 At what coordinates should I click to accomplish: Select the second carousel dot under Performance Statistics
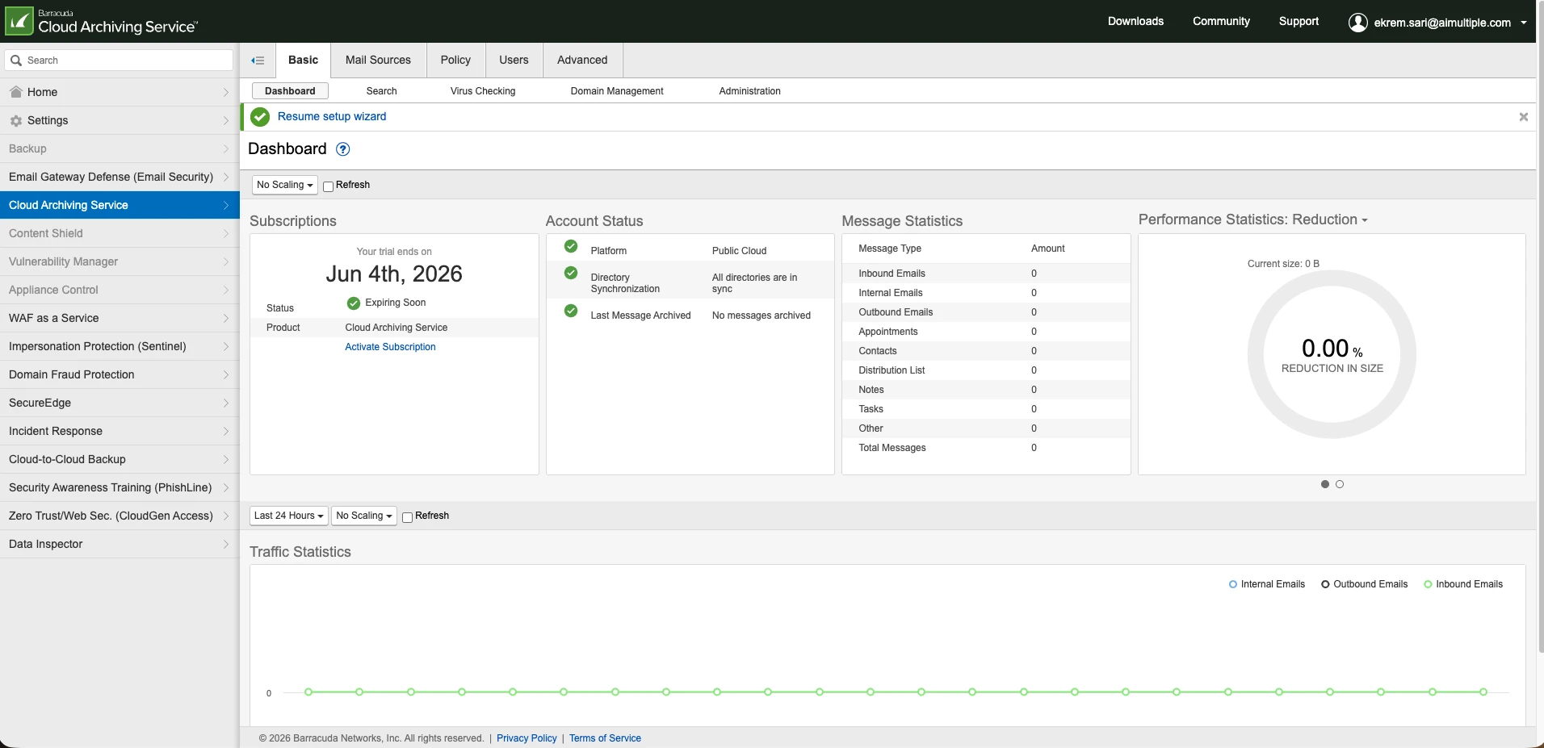coord(1340,484)
